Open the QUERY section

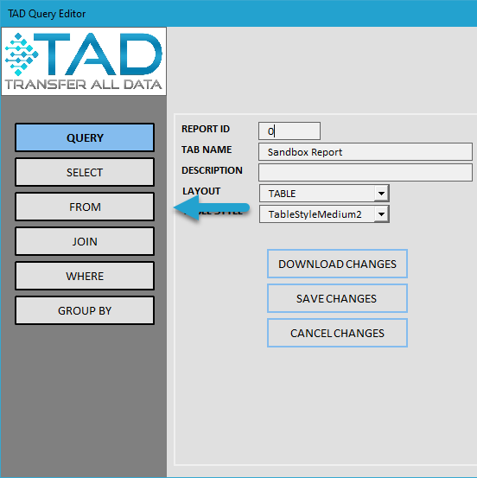click(x=85, y=137)
